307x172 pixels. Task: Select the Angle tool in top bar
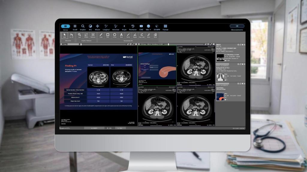pyautogui.click(x=124, y=27)
